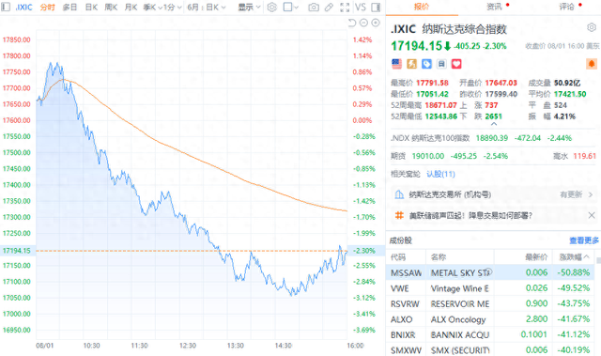
Task: Switch to 周K weekly chart tab
Action: pos(111,7)
